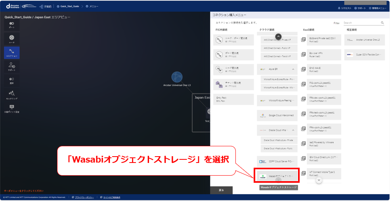The height and width of the screenshot is (201, 390).
Task: Select AWS Direct Connect - Transit VIF
Action: (x=279, y=56)
